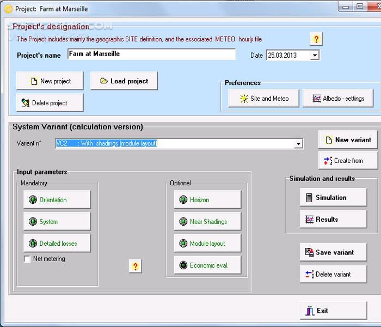Open the Results view
Viewport: 381px width, 327px height.
coord(333,220)
